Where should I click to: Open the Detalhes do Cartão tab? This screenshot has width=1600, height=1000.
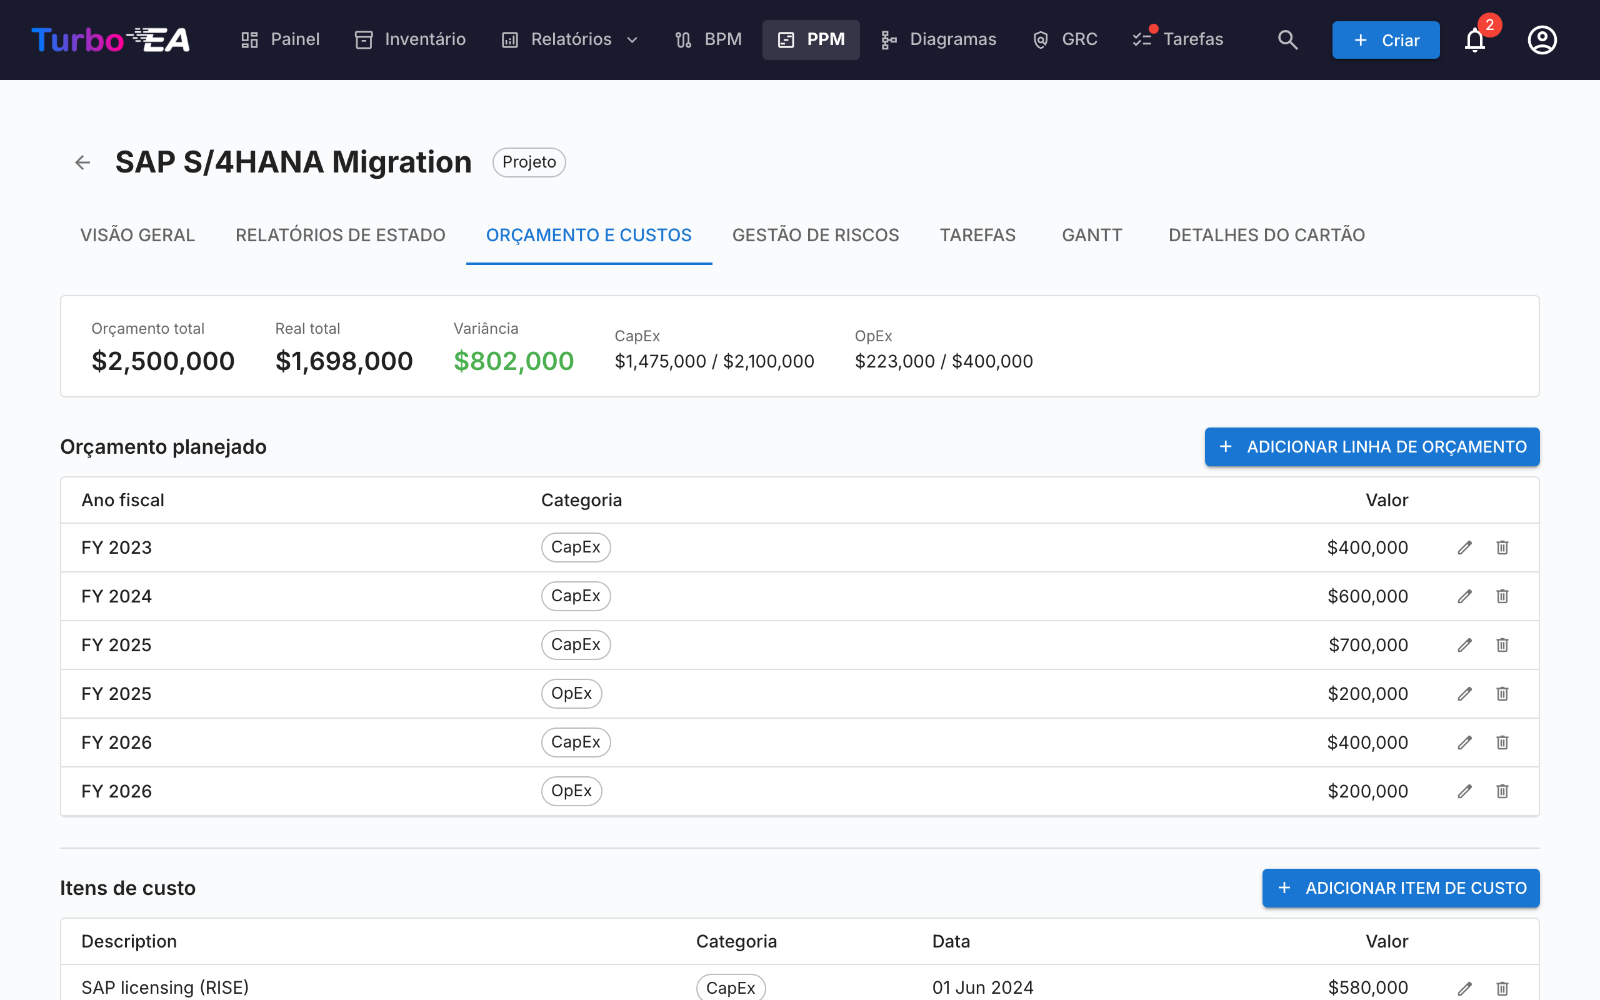click(1267, 236)
